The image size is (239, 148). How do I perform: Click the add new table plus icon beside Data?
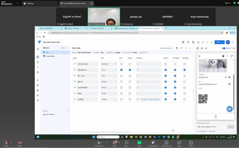click(66, 48)
